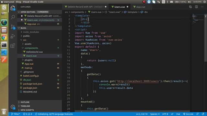Change file encoding UTF-8
The width and height of the screenshot is (207, 116).
coord(165,114)
